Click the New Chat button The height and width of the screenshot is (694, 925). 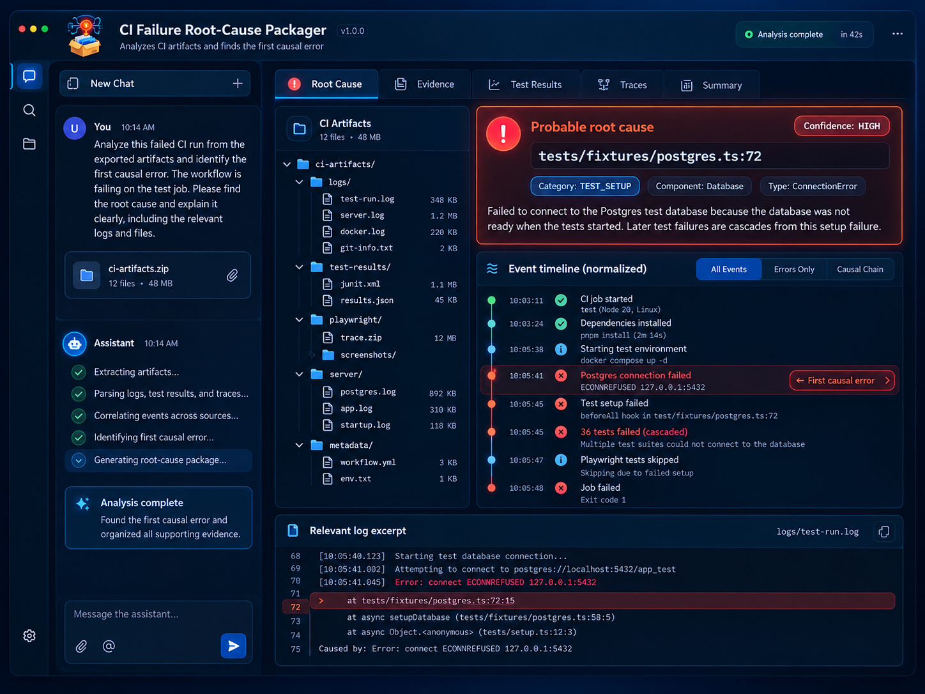(x=155, y=84)
